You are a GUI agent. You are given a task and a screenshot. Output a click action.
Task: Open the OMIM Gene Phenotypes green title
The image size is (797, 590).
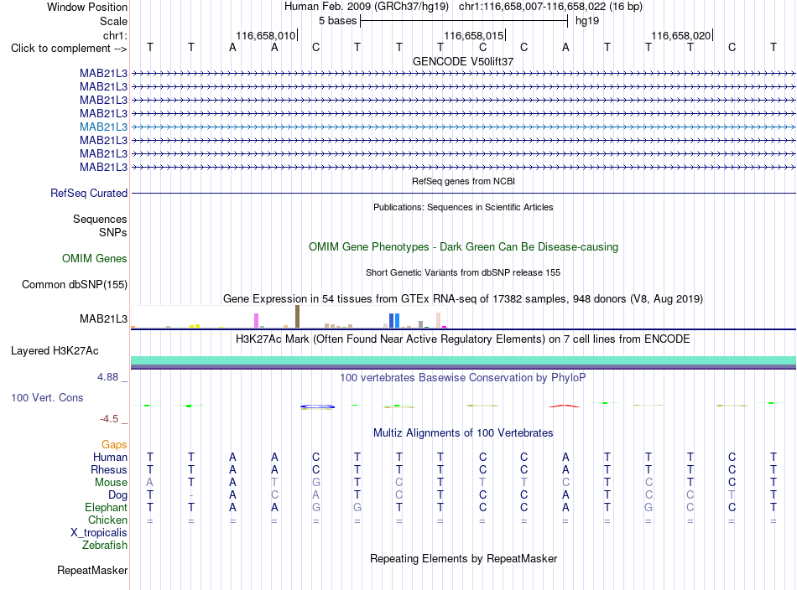pyautogui.click(x=463, y=246)
